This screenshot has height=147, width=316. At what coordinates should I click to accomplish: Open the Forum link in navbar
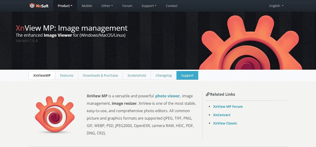click(x=127, y=6)
